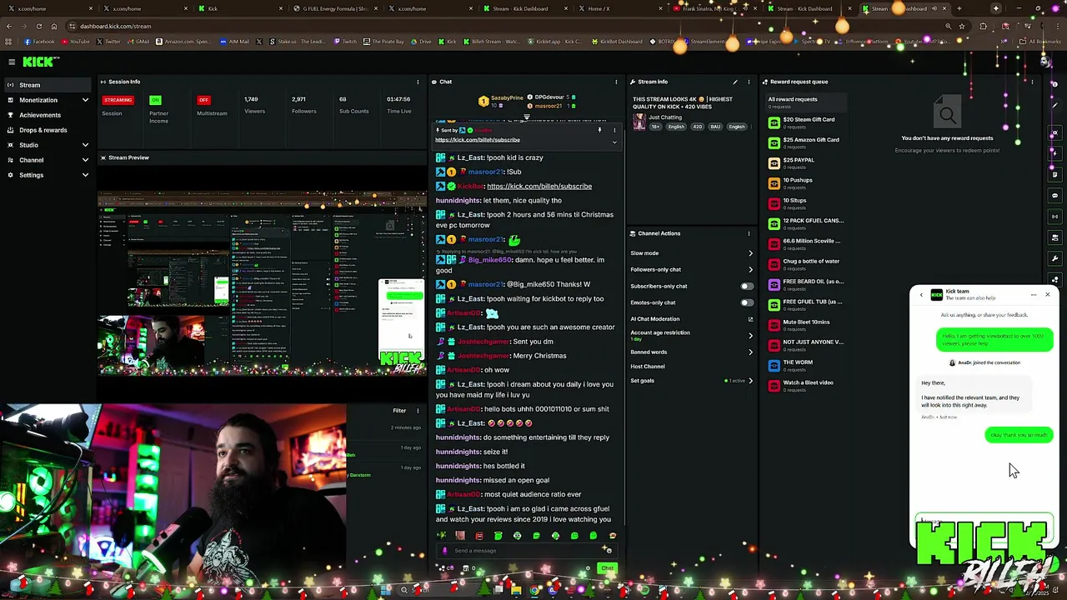The width and height of the screenshot is (1067, 600).
Task: Open Reward request queue options menu
Action: click(1032, 82)
